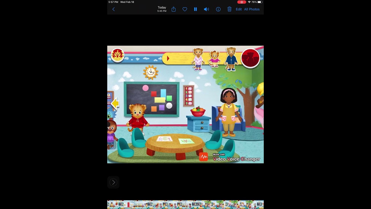Image resolution: width=371 pixels, height=209 pixels.
Task: Select Dad Tiger in blue jacket
Action: tap(231, 59)
